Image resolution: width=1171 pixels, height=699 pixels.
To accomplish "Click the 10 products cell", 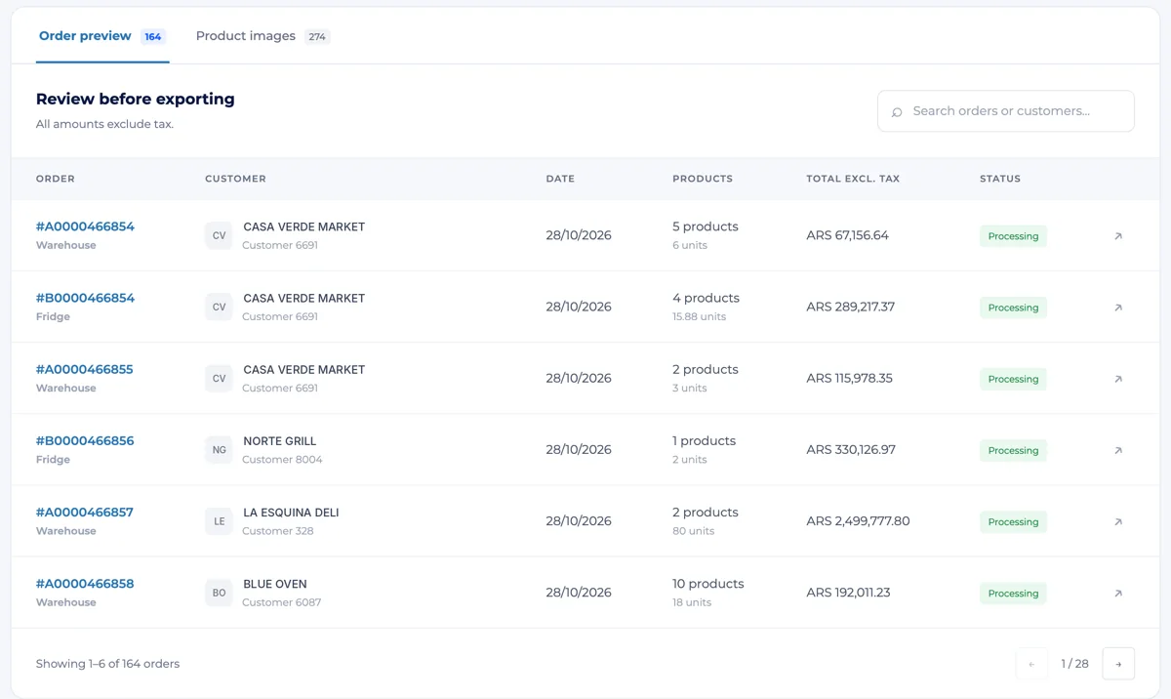I will pyautogui.click(x=707, y=584).
